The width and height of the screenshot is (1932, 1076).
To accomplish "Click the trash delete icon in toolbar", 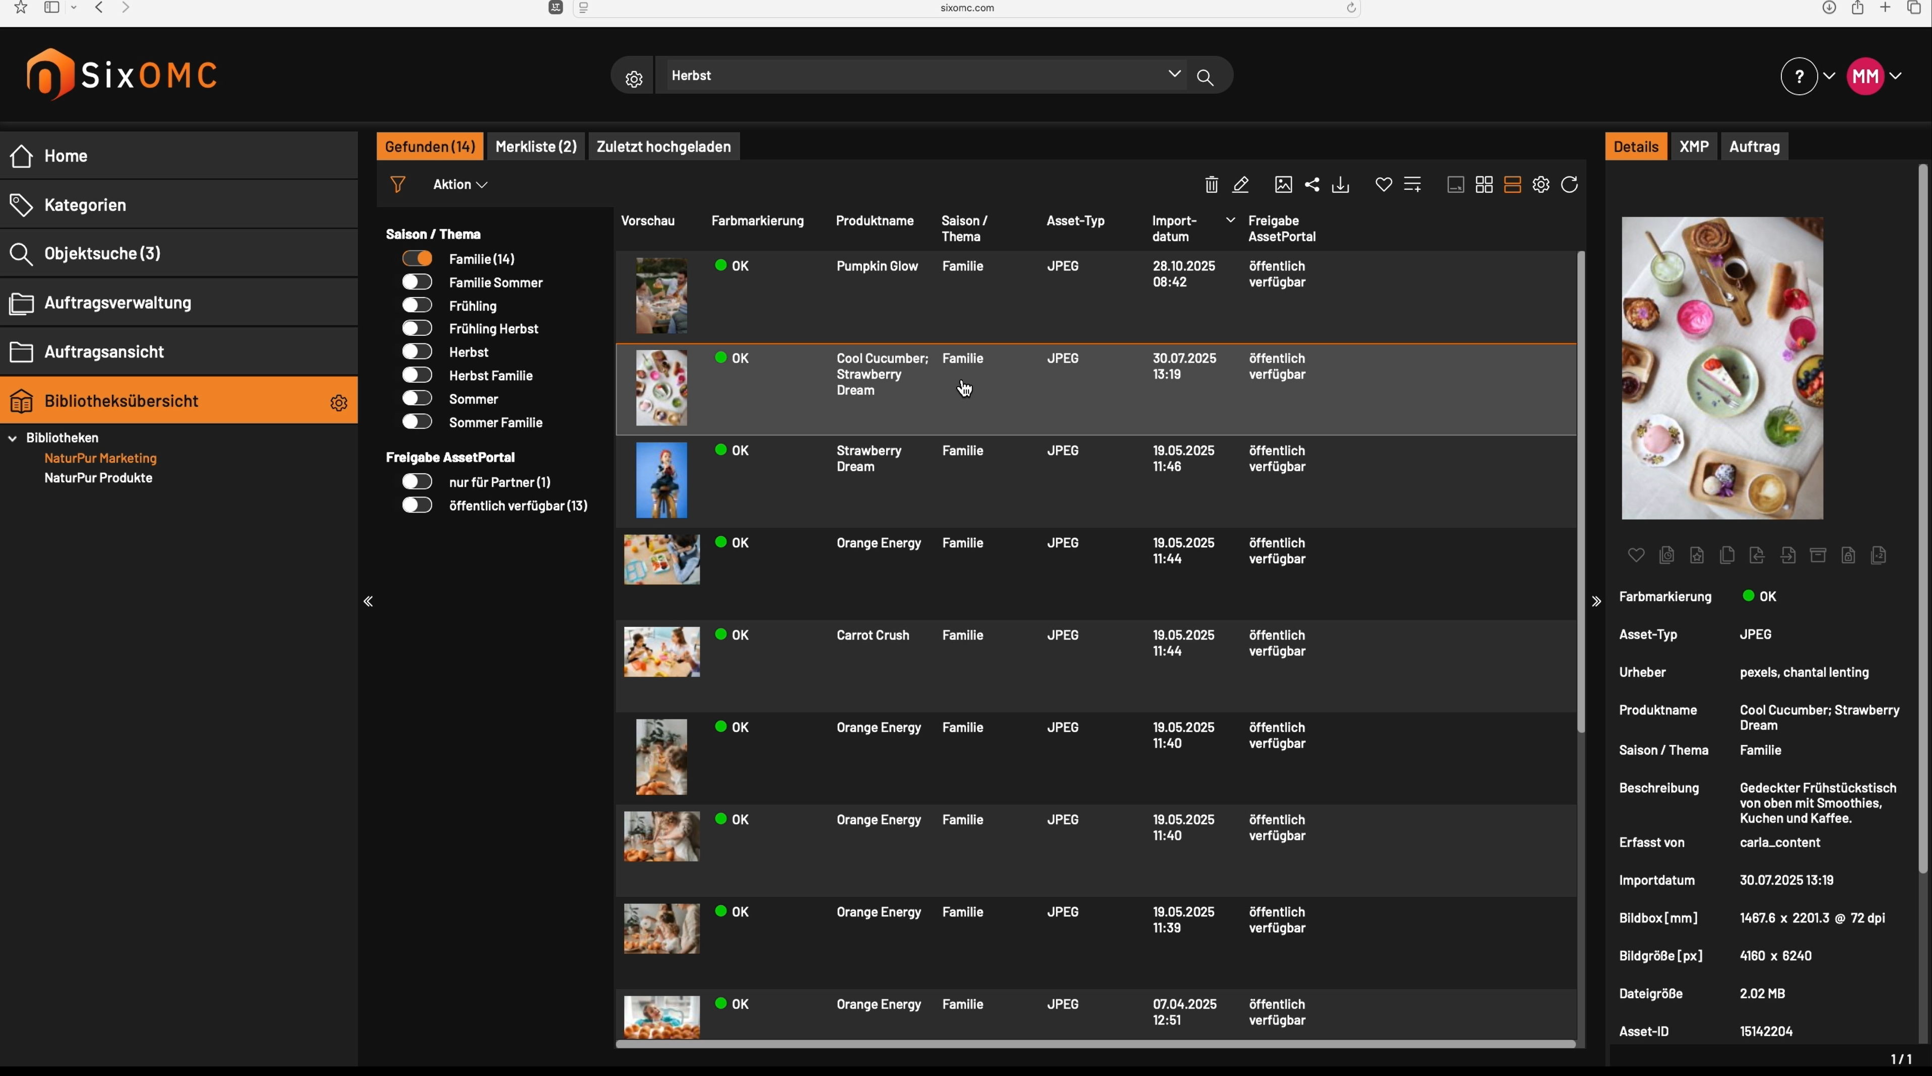I will pyautogui.click(x=1211, y=184).
